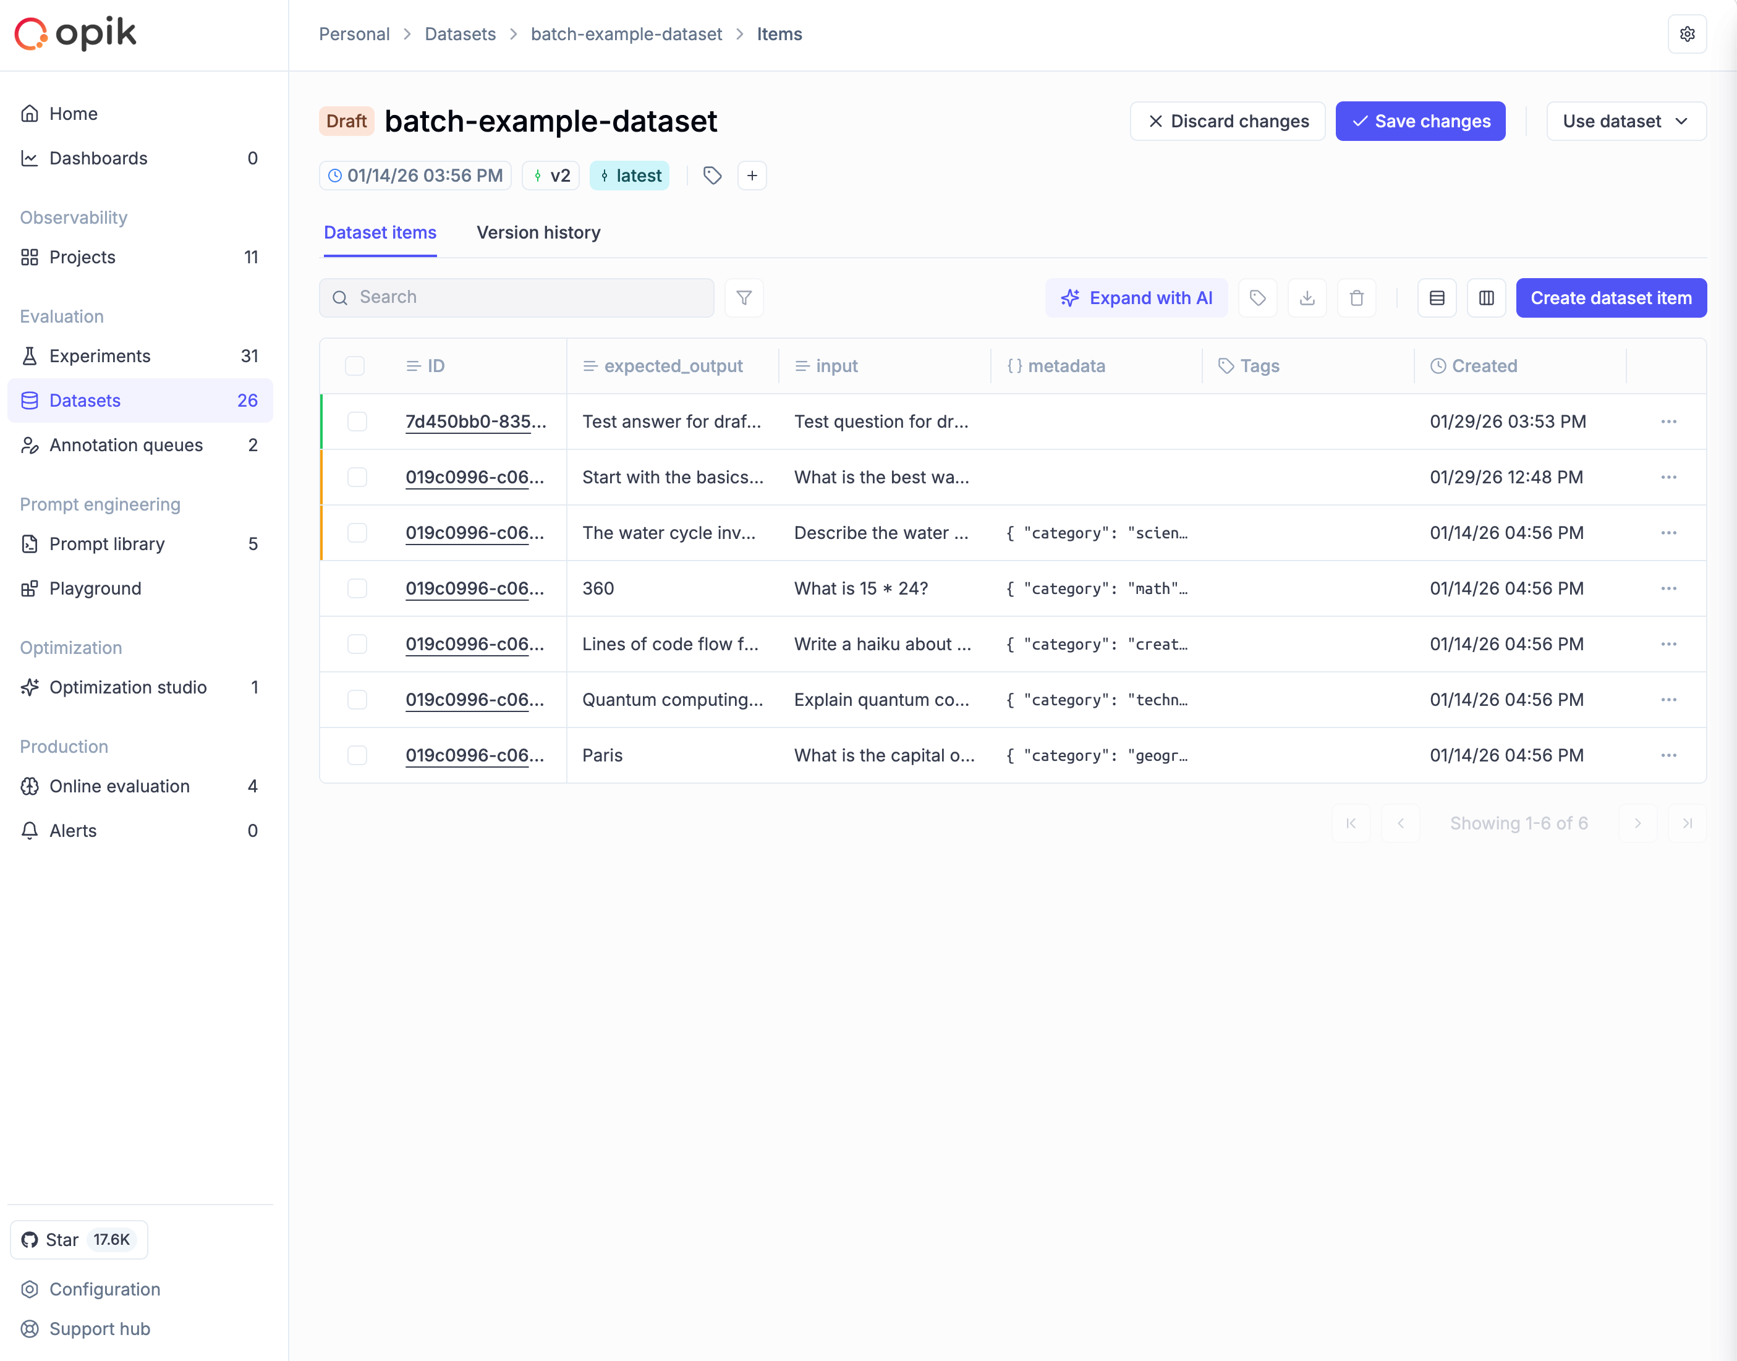This screenshot has width=1737, height=1361.
Task: Click the download dataset icon
Action: [x=1307, y=298]
